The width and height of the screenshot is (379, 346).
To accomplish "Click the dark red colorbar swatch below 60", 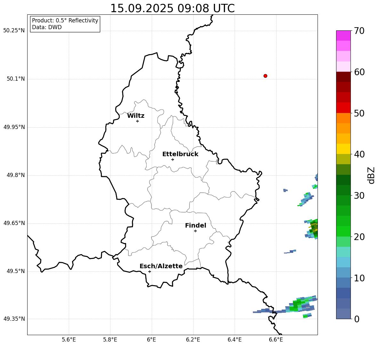I will (x=343, y=77).
